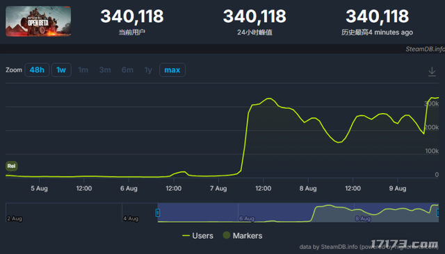This screenshot has width=445, height=254.
Task: Click the SteamDB.info chart watermark
Action: (425, 49)
